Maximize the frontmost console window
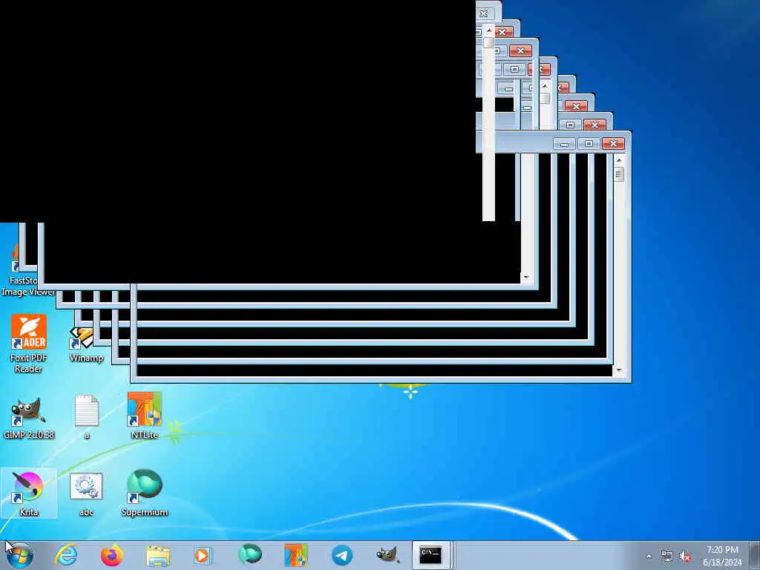This screenshot has height=570, width=760. 589,143
